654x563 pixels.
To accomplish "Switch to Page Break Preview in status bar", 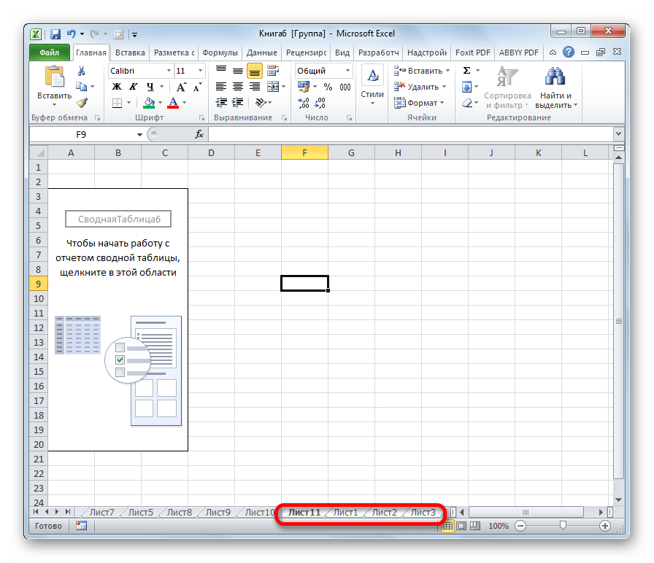I will [475, 526].
